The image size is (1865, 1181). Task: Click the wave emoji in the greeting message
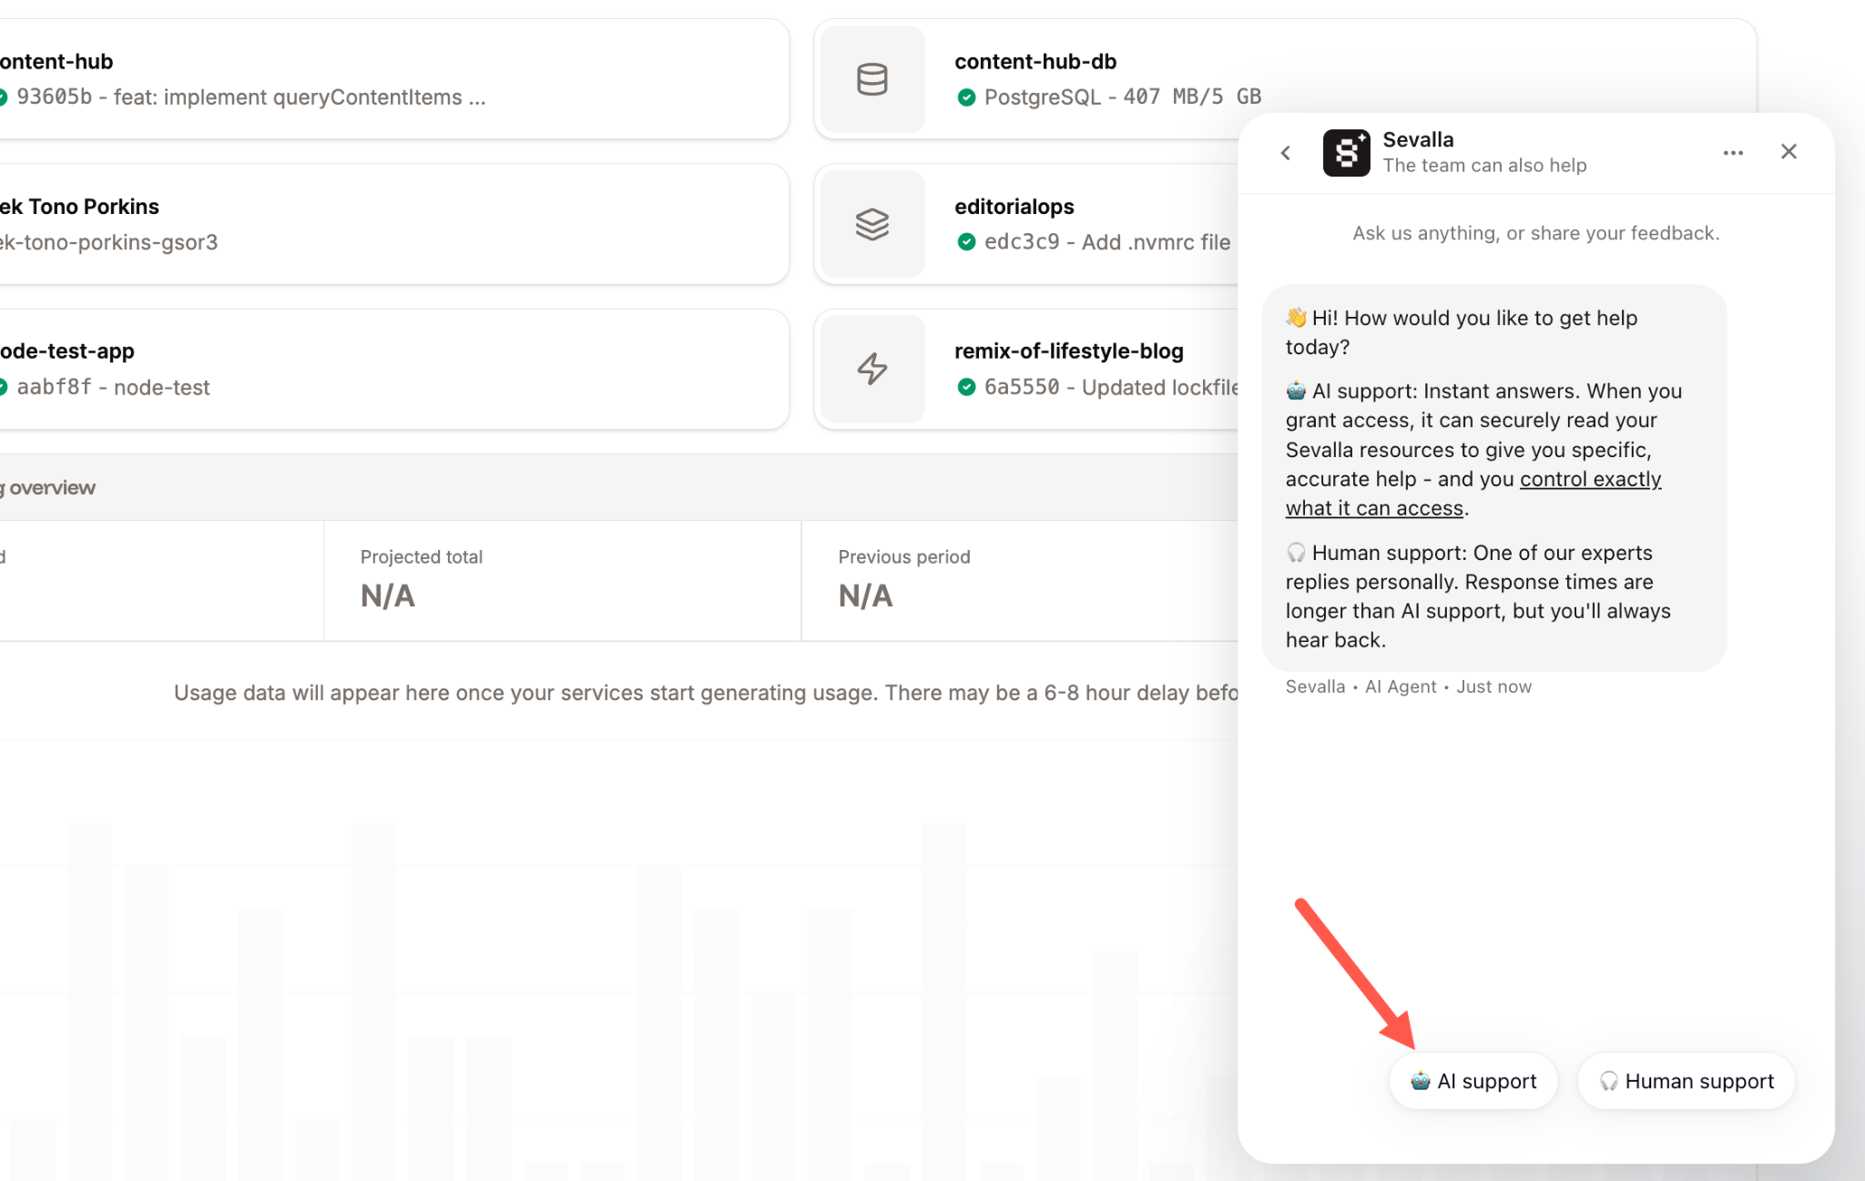pyautogui.click(x=1296, y=318)
